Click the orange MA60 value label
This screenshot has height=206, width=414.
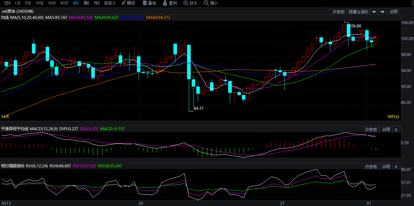(x=158, y=17)
